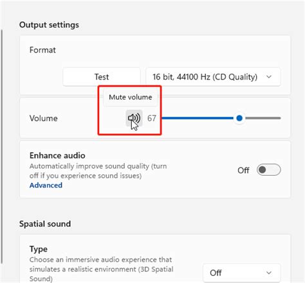Click the blue filled portion of the volume track

click(x=198, y=118)
